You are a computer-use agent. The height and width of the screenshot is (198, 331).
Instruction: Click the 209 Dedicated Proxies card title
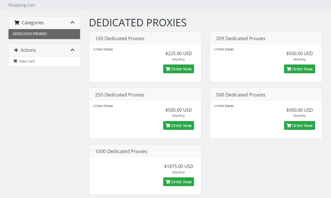pos(240,38)
